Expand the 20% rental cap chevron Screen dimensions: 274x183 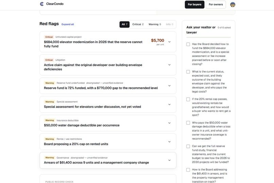pyautogui.click(x=169, y=142)
